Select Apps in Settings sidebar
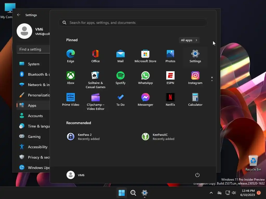The height and width of the screenshot is (199, 266). point(34,105)
